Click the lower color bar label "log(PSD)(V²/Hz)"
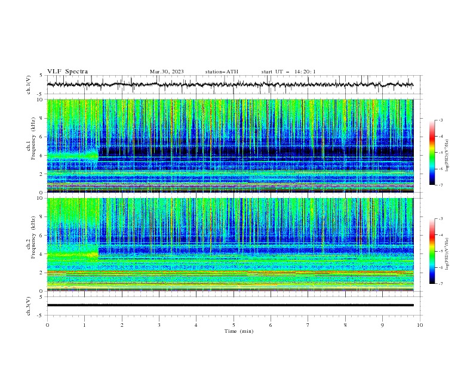 [447, 254]
